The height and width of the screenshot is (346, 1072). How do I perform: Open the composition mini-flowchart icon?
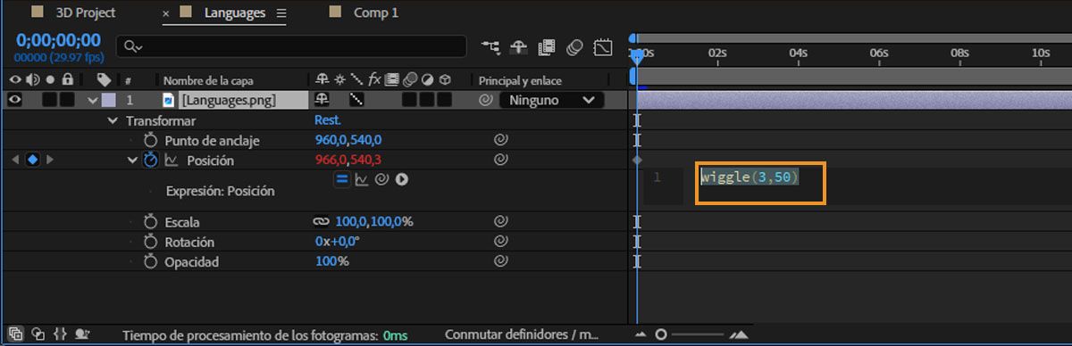pos(491,46)
